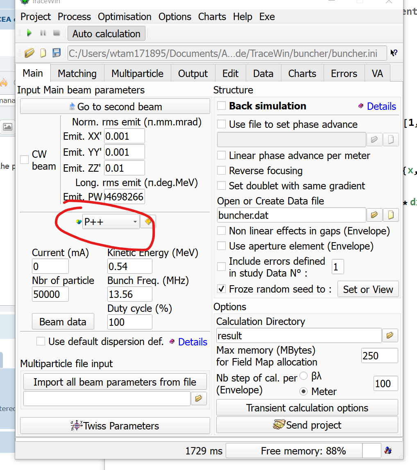Check Set doublet with same gradient
The height and width of the screenshot is (470, 417).
(x=221, y=186)
